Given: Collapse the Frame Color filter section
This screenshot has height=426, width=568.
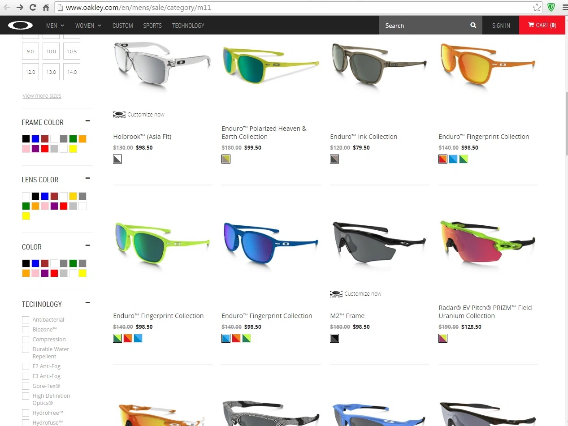Looking at the screenshot, I should (x=88, y=121).
